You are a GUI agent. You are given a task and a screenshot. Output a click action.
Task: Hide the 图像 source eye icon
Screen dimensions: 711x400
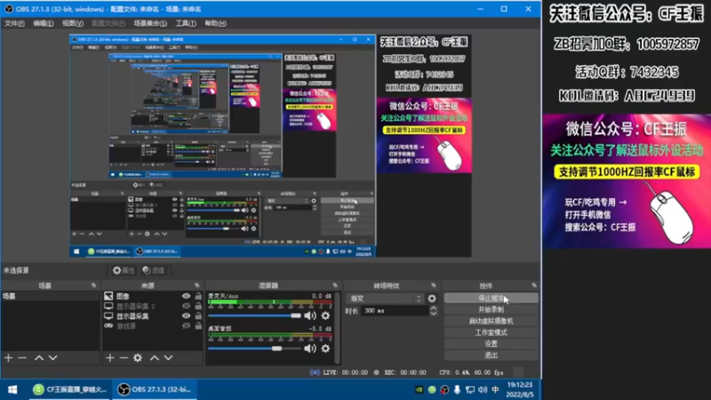pos(186,296)
